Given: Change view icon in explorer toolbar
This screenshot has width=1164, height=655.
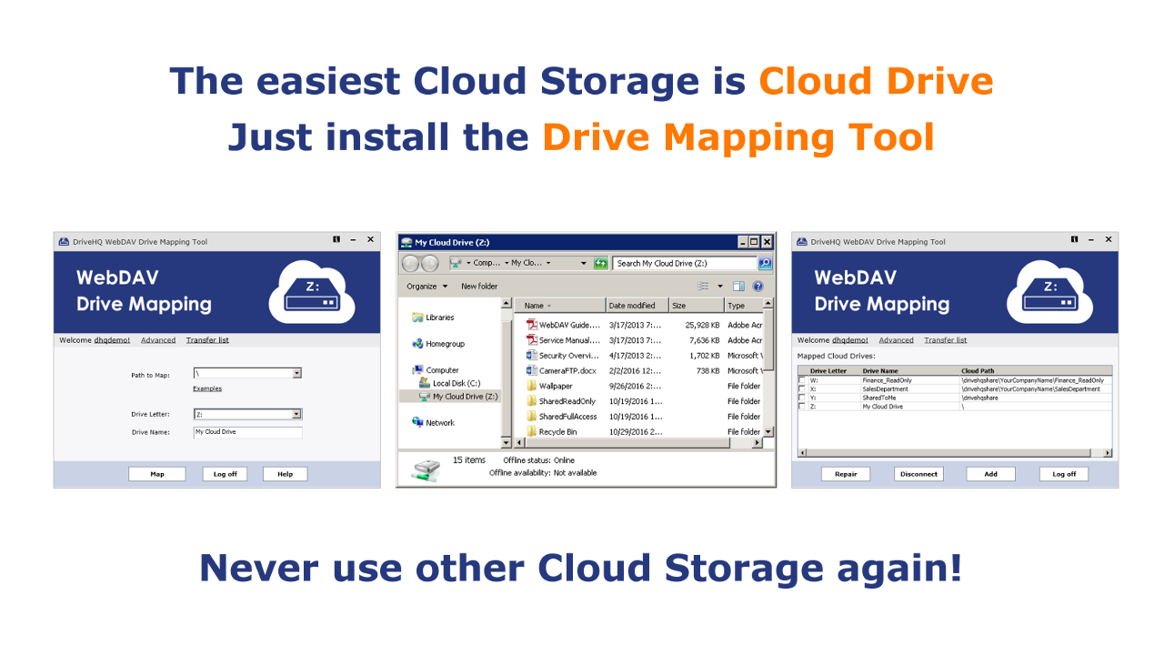Looking at the screenshot, I should click(703, 287).
